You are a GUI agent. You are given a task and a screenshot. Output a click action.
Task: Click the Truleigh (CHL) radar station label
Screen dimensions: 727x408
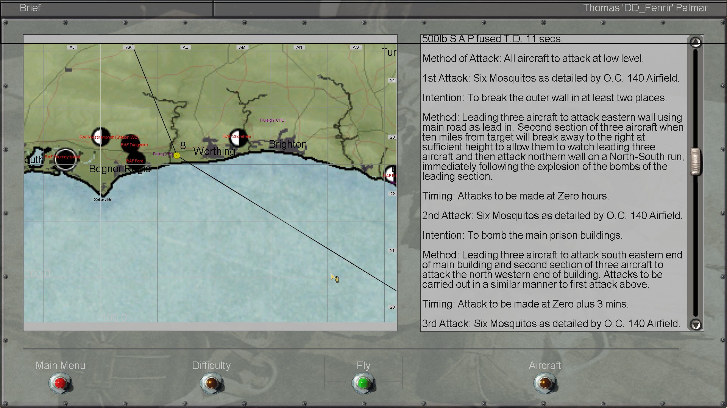pos(272,120)
